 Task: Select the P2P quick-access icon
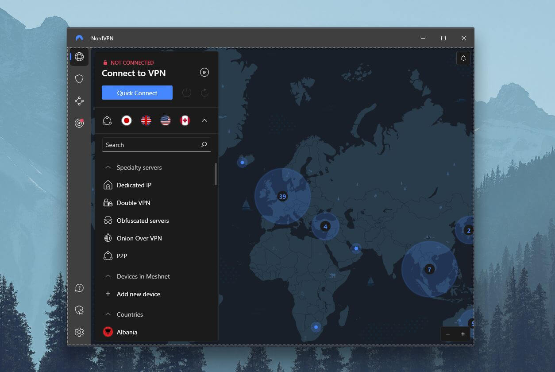point(107,120)
